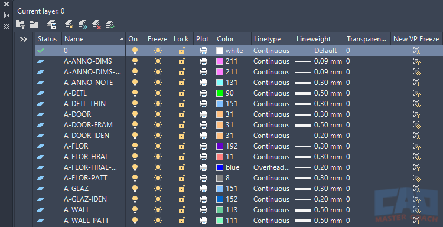Sort by Color column header
This screenshot has height=227, width=443.
233,39
